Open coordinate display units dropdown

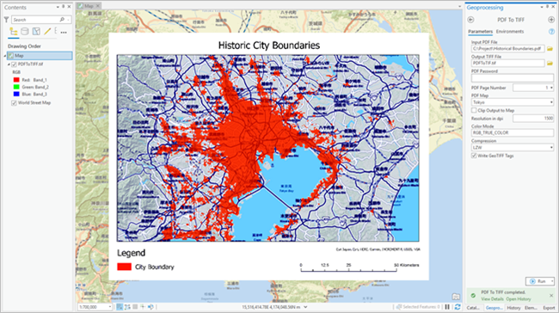click(x=305, y=307)
